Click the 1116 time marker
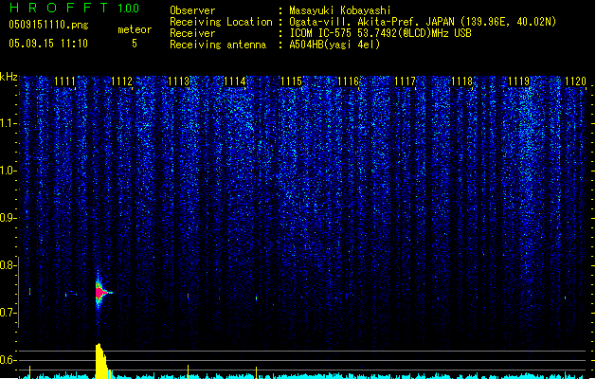Screen dimensions: 596x379 pyautogui.click(x=348, y=81)
